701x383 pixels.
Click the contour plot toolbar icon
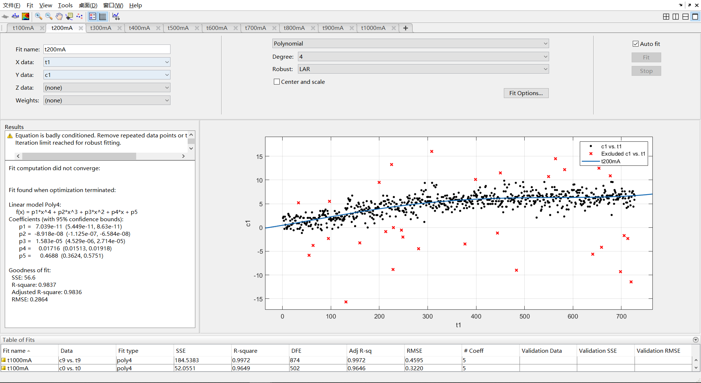point(26,16)
